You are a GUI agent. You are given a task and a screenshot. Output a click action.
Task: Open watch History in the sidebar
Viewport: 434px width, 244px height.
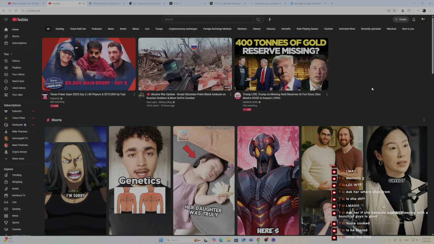click(16, 61)
